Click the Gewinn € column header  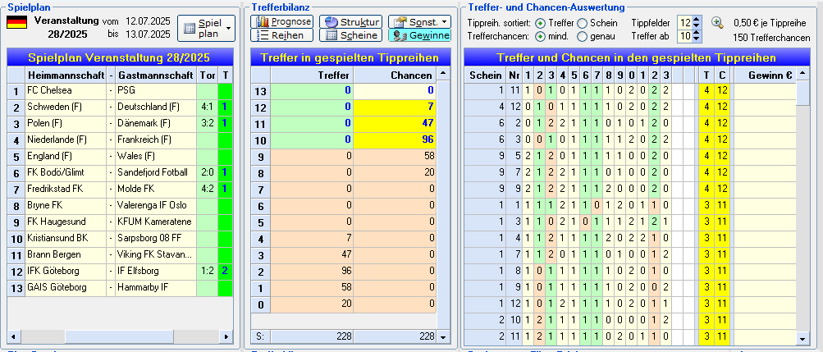[x=765, y=75]
